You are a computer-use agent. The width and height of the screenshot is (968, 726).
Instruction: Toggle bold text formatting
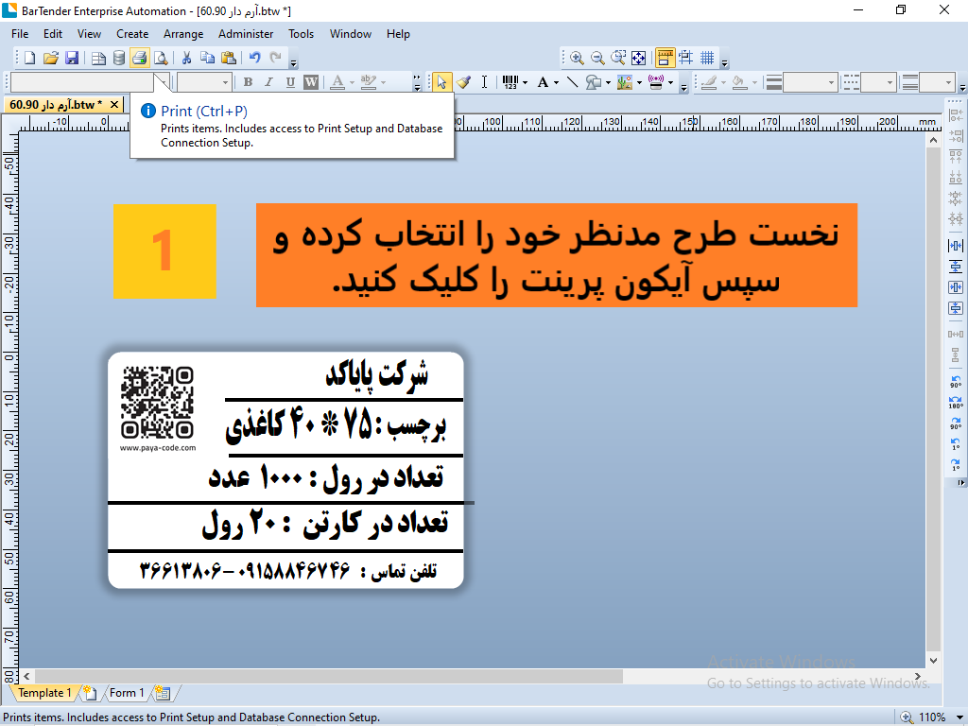coord(249,82)
